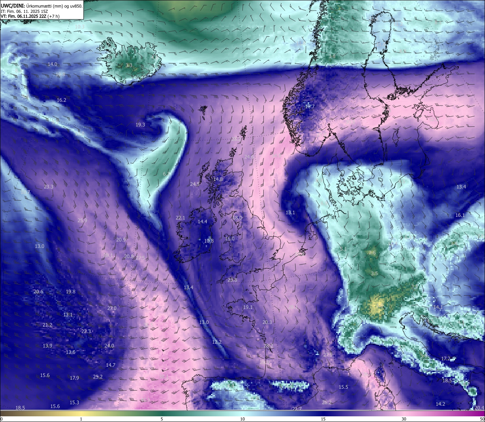Click the 22.3 value on the map
The image size is (485, 422).
(86, 331)
